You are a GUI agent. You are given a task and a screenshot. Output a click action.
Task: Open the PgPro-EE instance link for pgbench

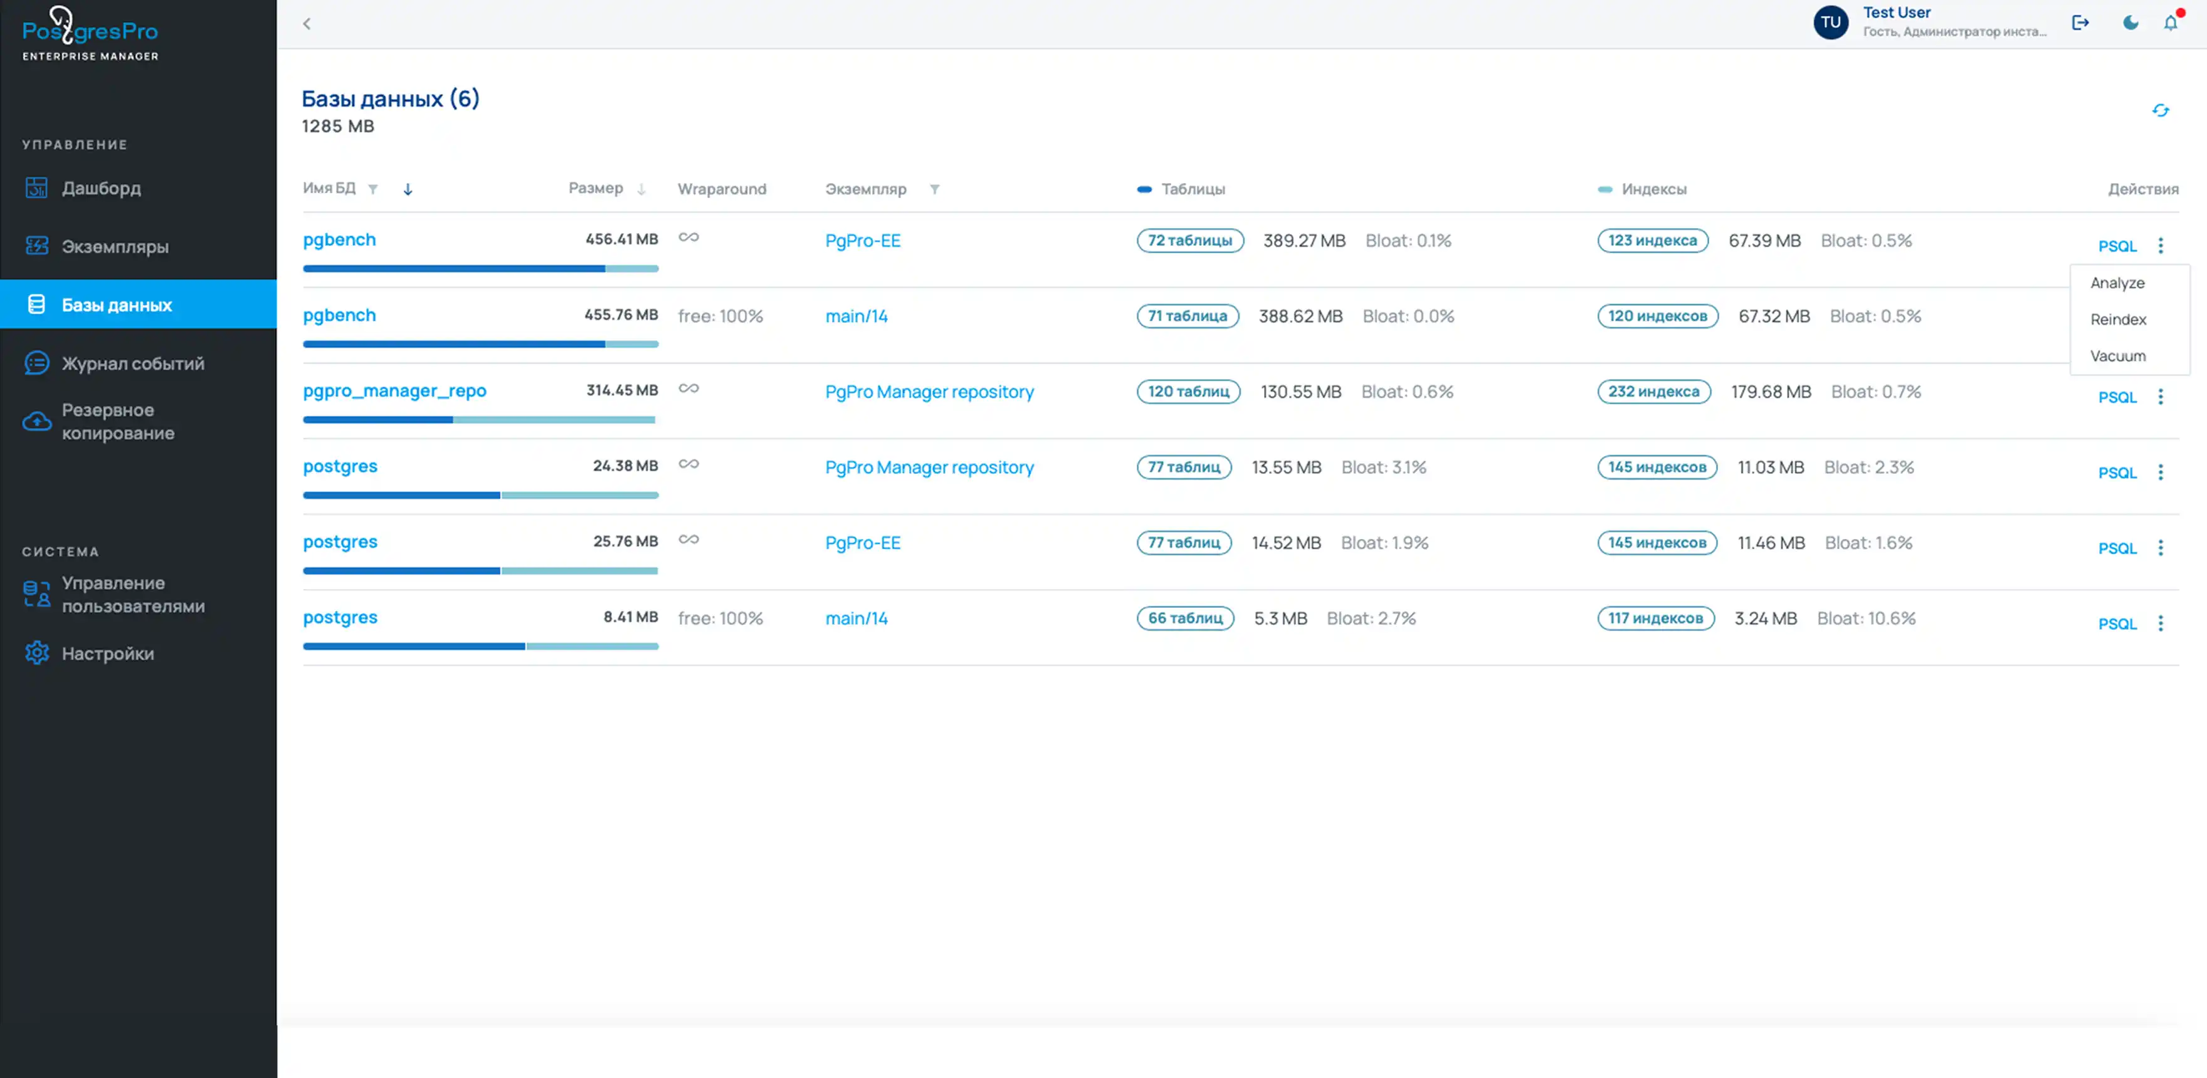point(862,241)
